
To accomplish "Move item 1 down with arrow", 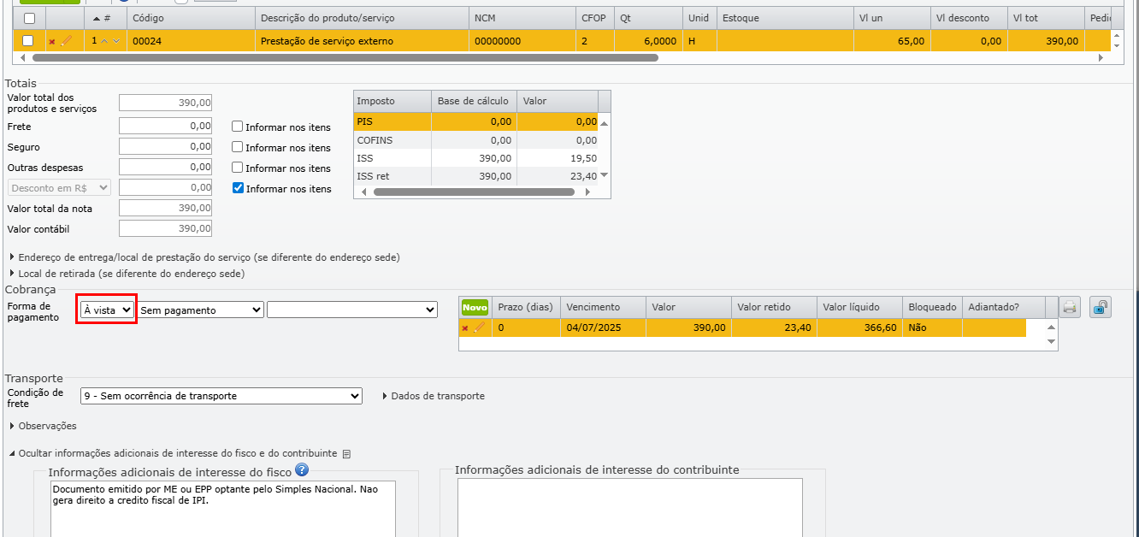I will click(116, 41).
